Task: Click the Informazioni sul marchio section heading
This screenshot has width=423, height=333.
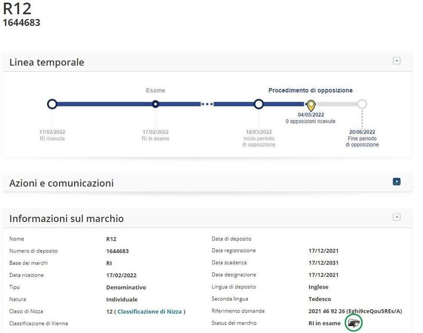Action: [x=67, y=219]
